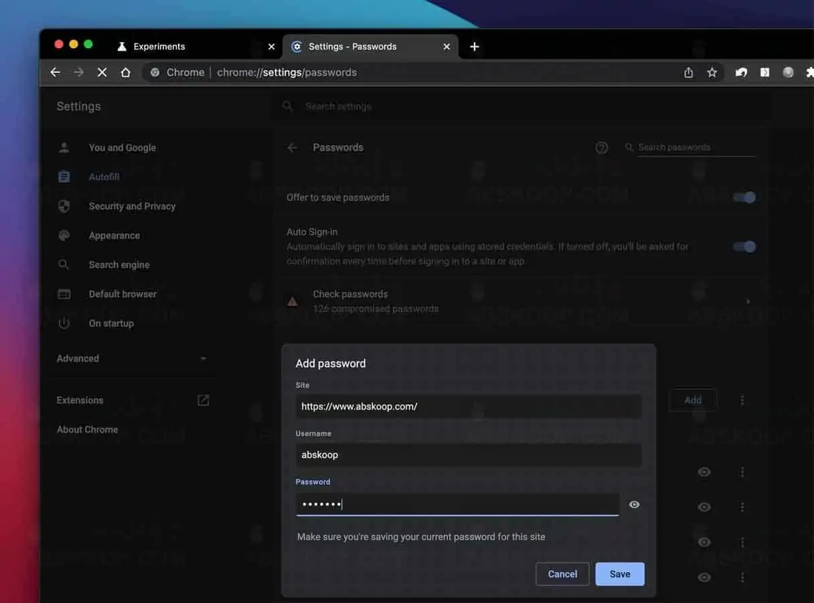The width and height of the screenshot is (814, 603).
Task: Click the Site URL input field
Action: click(x=468, y=406)
